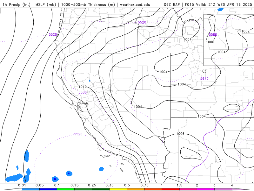This screenshot has height=191, width=254.
Task: Click the 'Valid: 21Z WED APR 16 2025' text
Action: [x=224, y=4]
